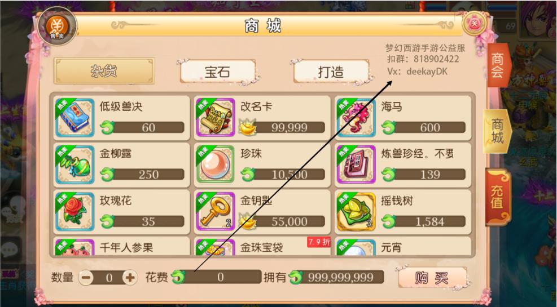Pick the 摇钱树 money tree icon

(356, 212)
